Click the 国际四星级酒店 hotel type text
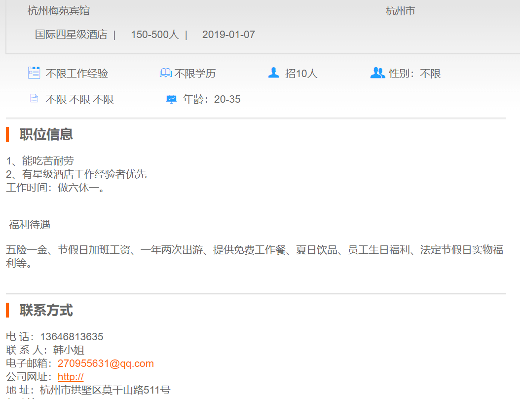Screen dimensions: 520x399 click(71, 35)
